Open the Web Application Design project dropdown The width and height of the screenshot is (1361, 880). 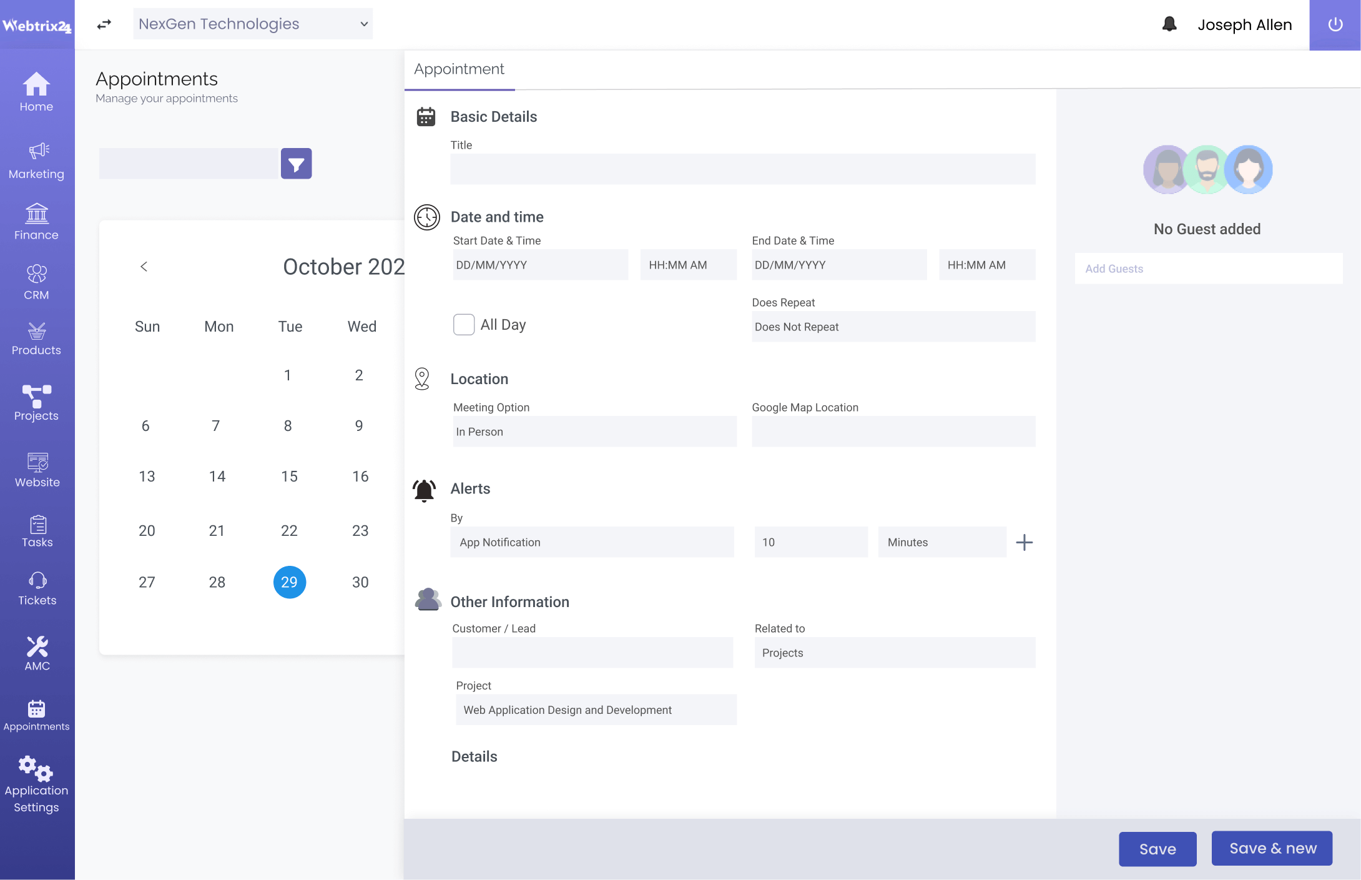pos(596,710)
